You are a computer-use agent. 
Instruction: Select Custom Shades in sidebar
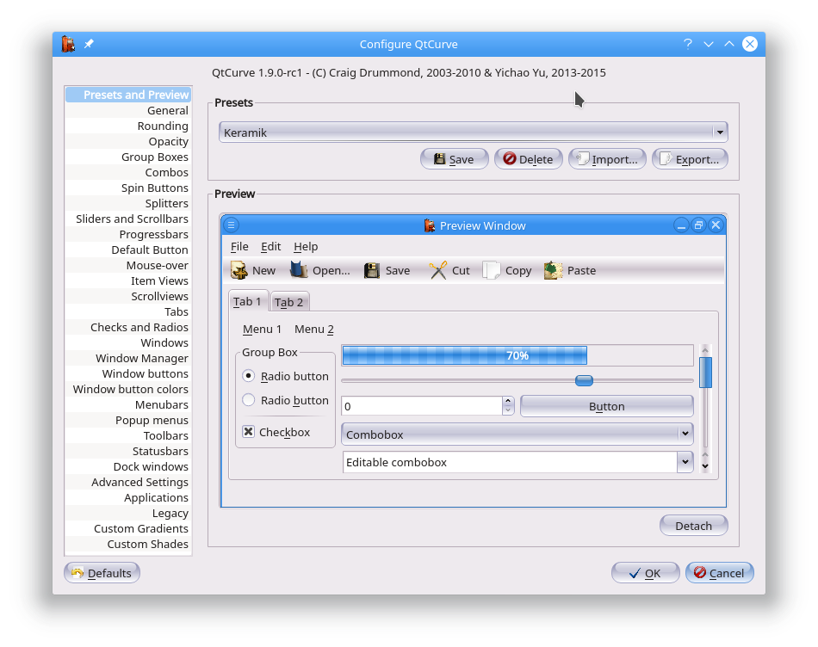(x=128, y=545)
